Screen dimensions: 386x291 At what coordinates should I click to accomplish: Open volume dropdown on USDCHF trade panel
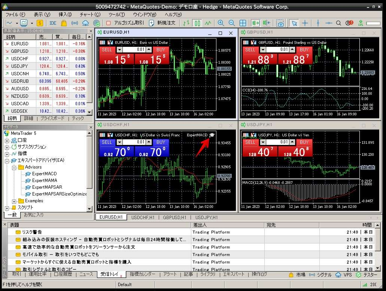119,142
